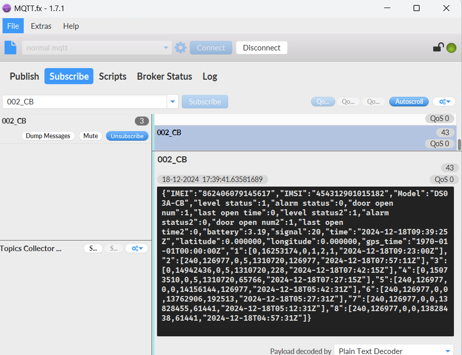The image size is (462, 355).
Task: Open Topics Collector settings gear dropdown
Action: tap(137, 249)
